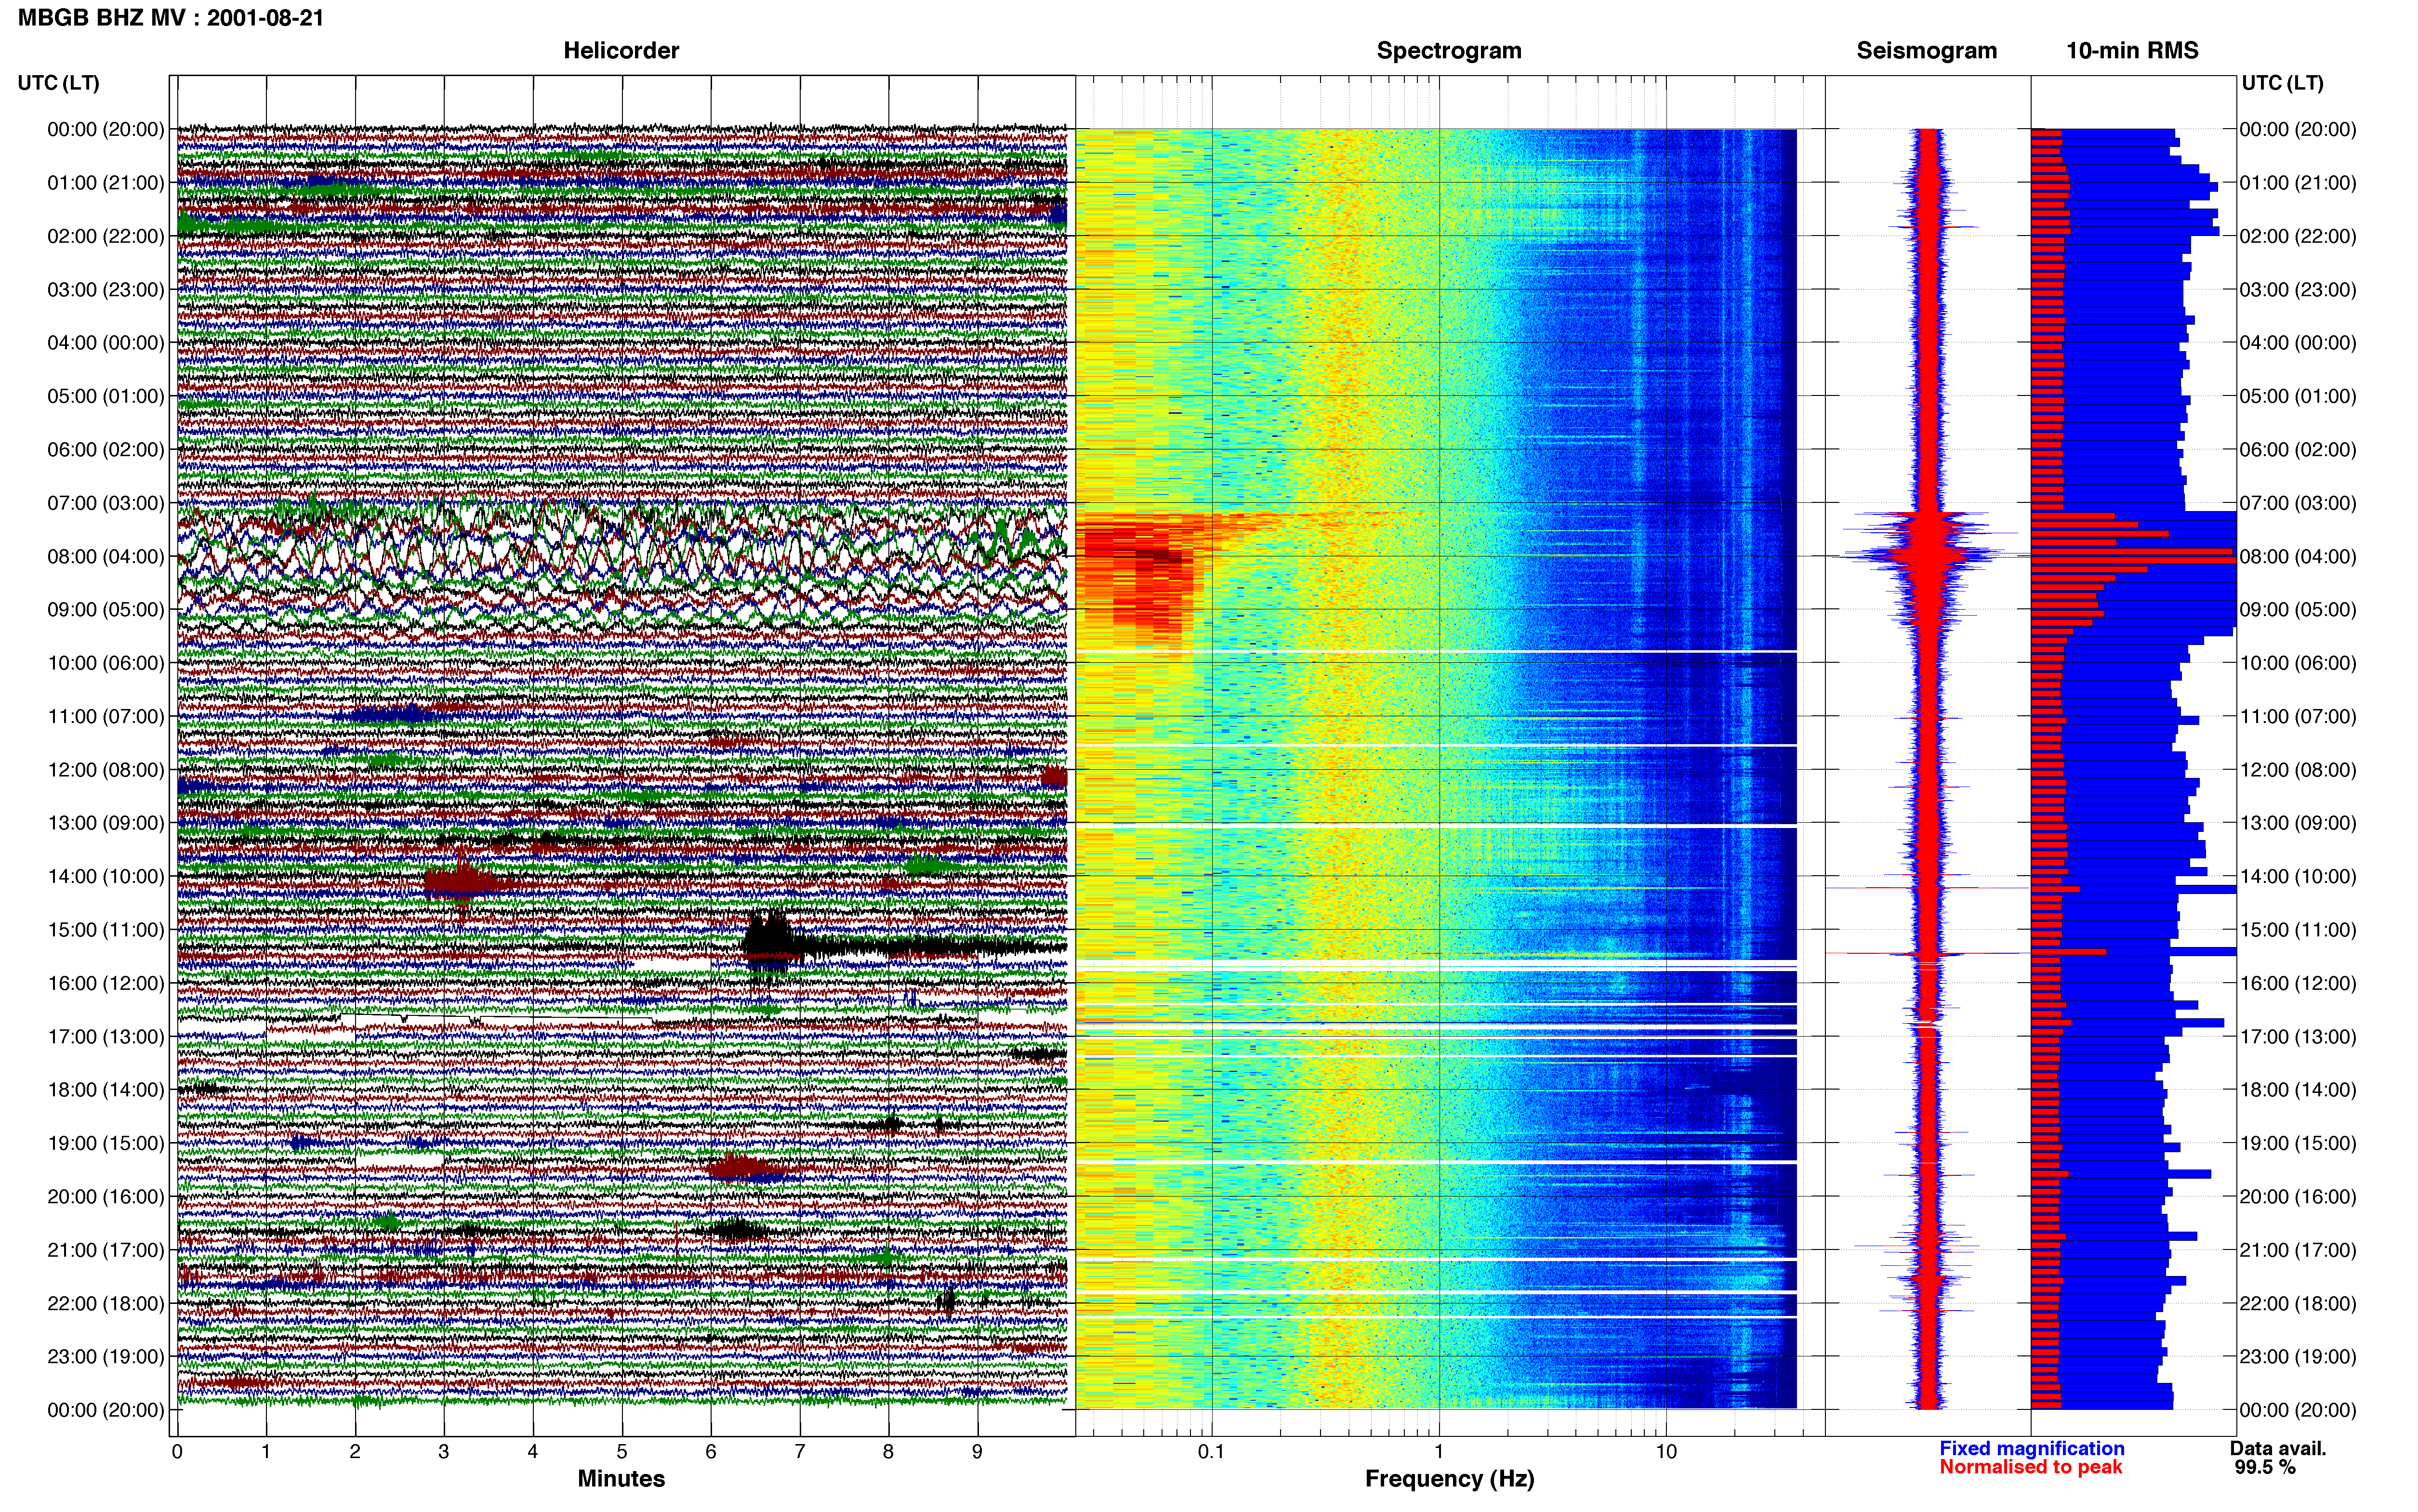Click Helicorder time label 02:00 (22:00)
This screenshot has width=2418, height=1512.
[105, 236]
